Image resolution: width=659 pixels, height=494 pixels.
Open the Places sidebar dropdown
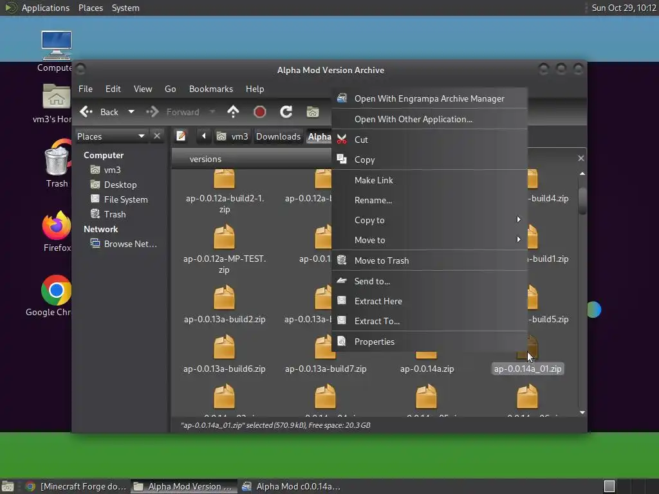pyautogui.click(x=111, y=136)
